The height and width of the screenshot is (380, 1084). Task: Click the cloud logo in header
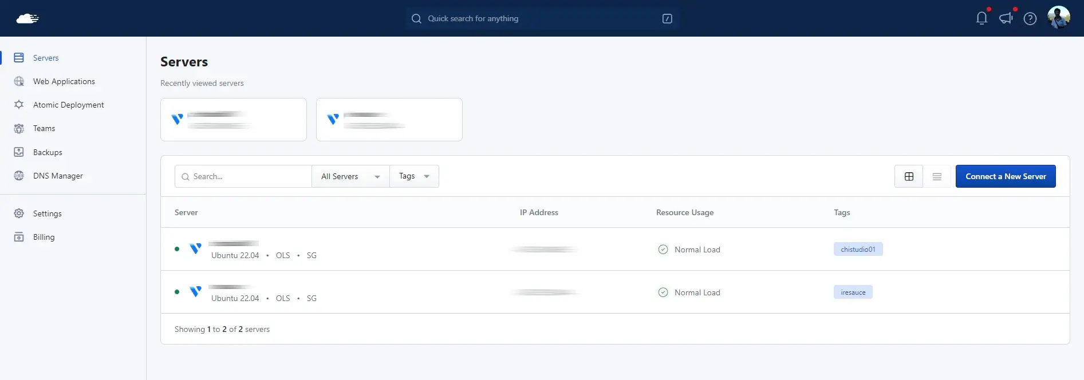coord(27,18)
